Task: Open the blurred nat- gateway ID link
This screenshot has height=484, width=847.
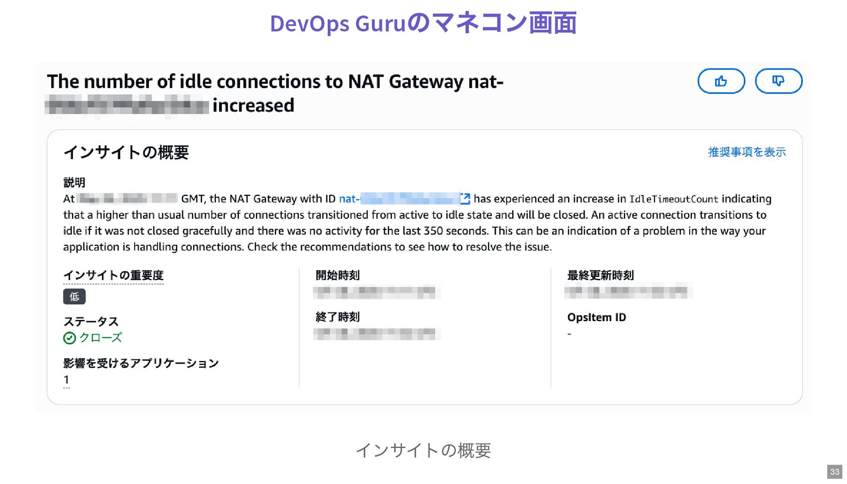Action: point(398,199)
